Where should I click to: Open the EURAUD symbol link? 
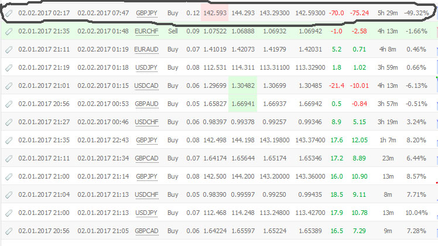(x=146, y=49)
